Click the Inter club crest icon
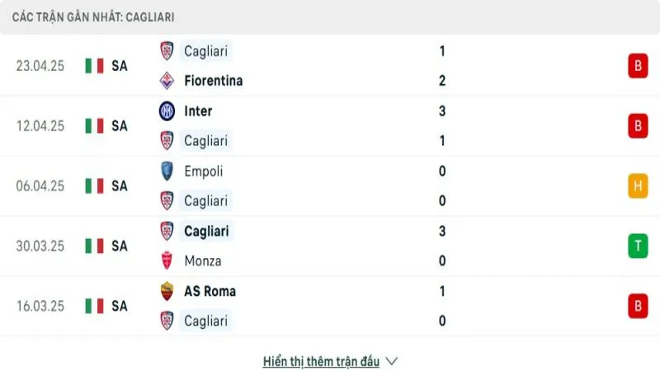660x371 pixels. (x=167, y=110)
